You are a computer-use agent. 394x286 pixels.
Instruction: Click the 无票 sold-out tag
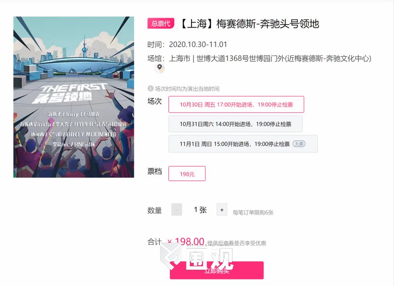298,143
